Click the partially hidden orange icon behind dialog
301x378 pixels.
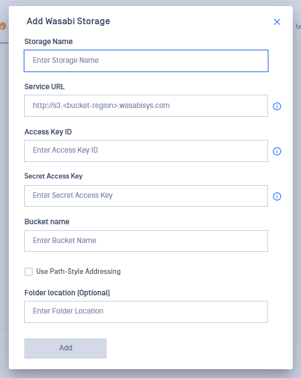pyautogui.click(x=3, y=26)
